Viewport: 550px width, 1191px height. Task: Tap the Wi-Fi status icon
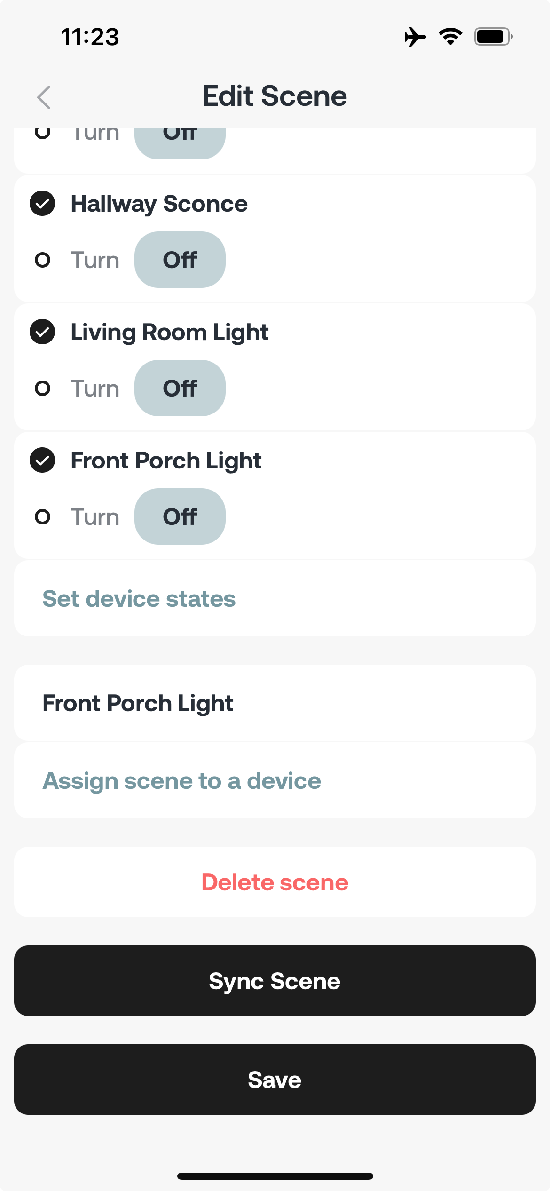(x=450, y=37)
